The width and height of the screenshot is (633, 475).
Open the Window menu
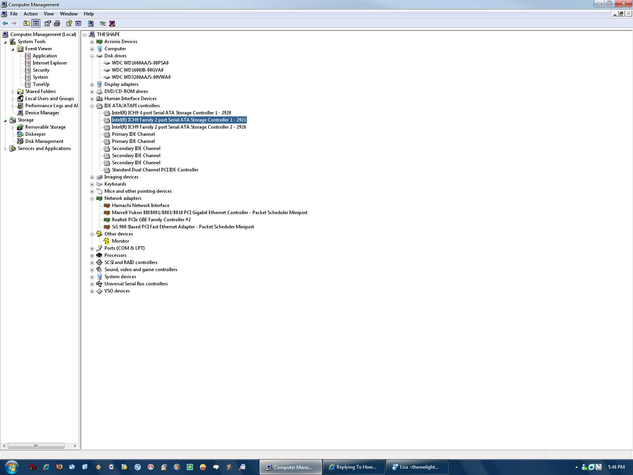pos(68,14)
